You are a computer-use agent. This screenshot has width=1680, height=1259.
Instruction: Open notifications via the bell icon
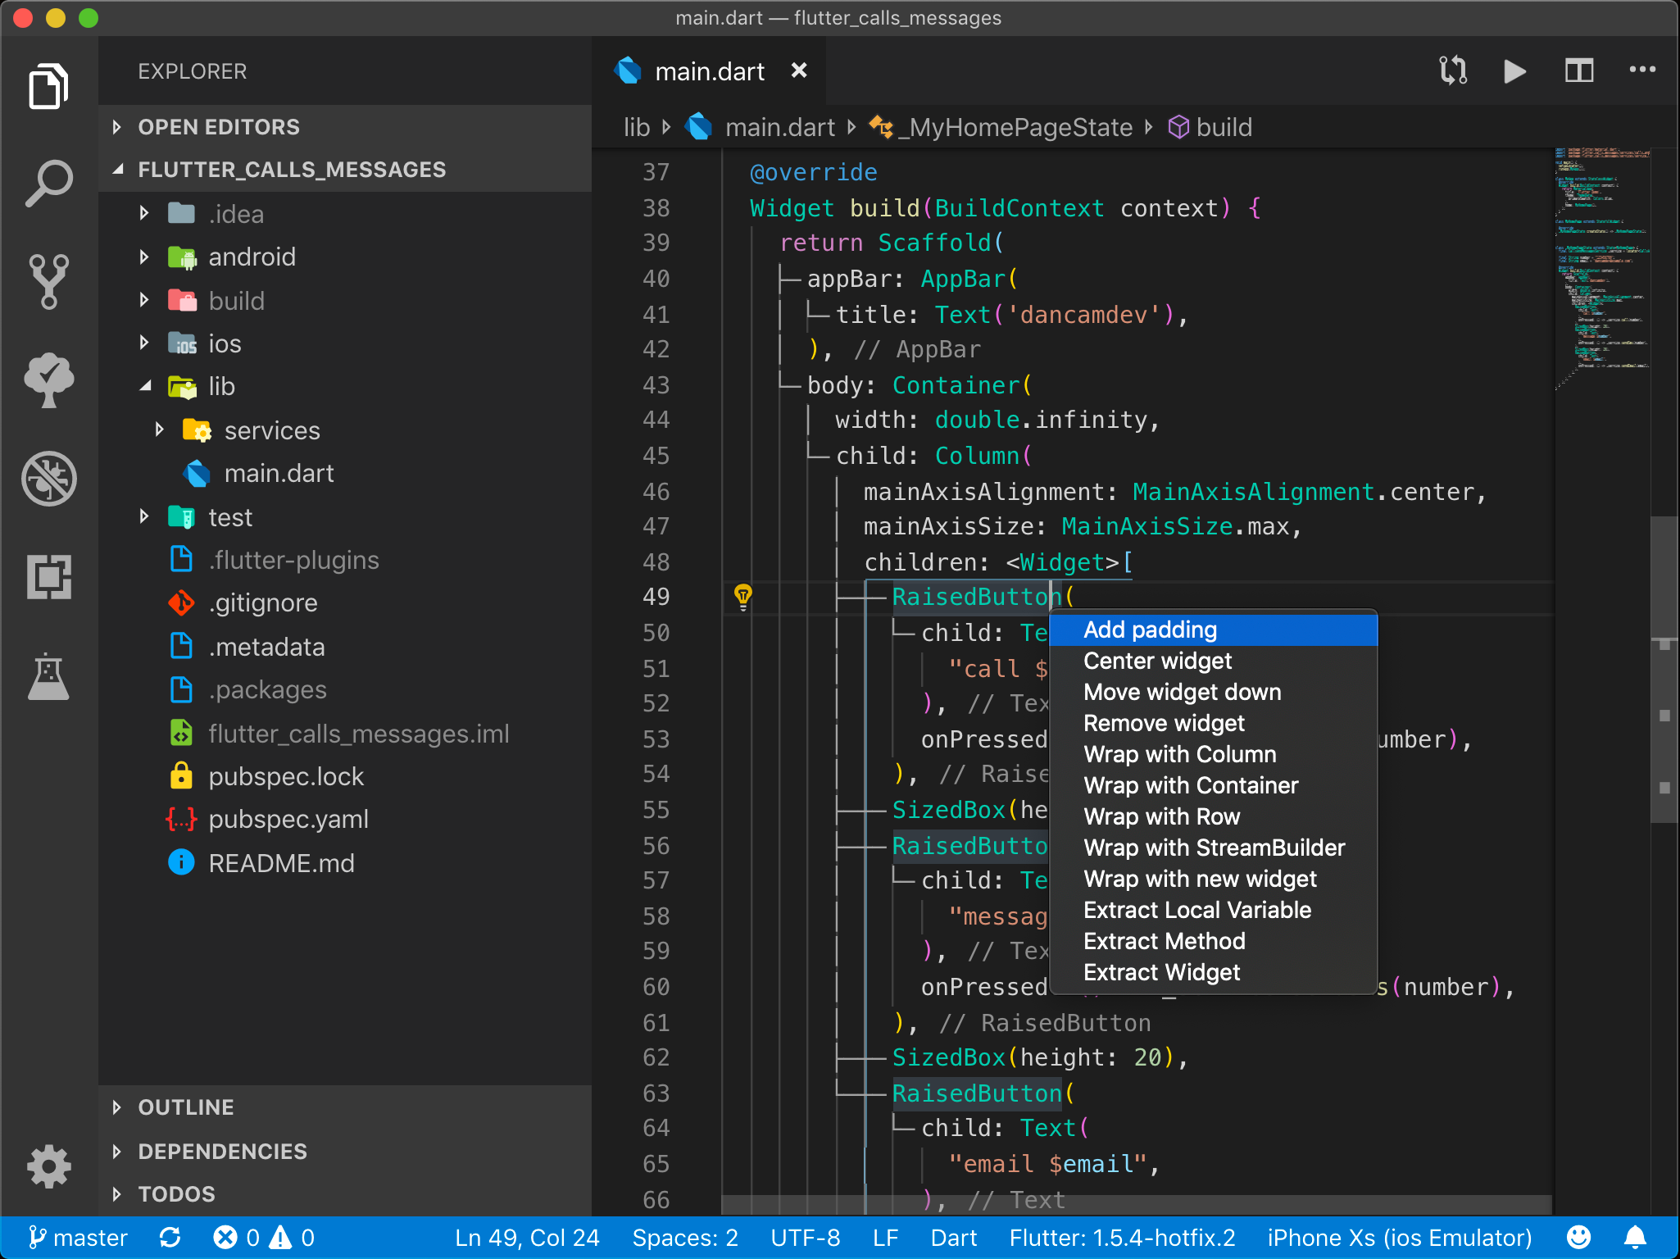(1633, 1238)
